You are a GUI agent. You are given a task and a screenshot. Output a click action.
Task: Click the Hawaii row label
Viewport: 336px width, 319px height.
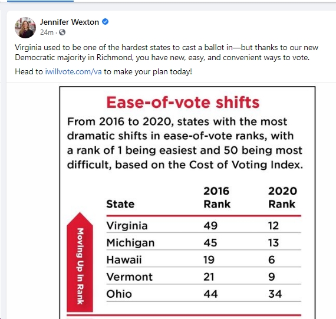tap(124, 260)
